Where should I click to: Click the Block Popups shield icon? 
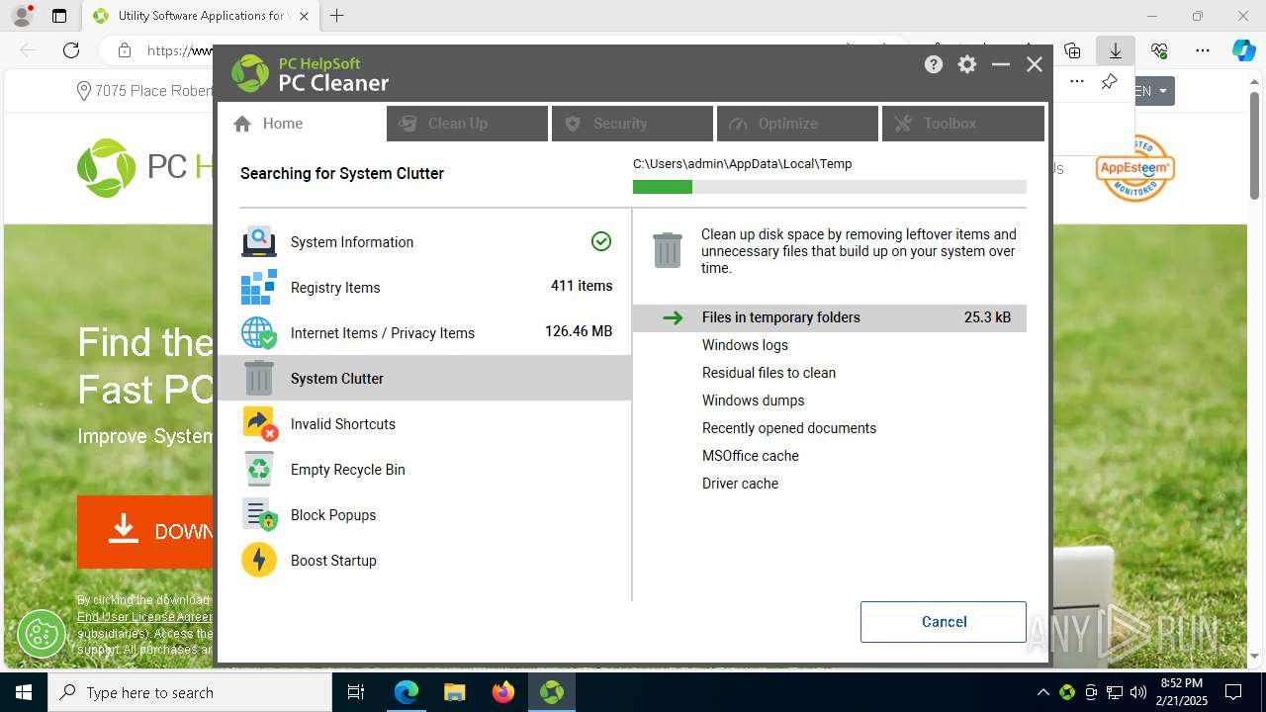click(259, 514)
